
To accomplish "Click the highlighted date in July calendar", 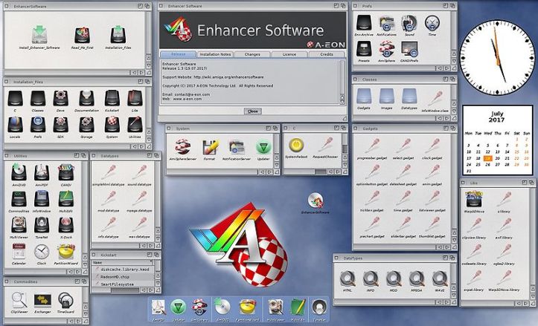I will click(x=487, y=158).
